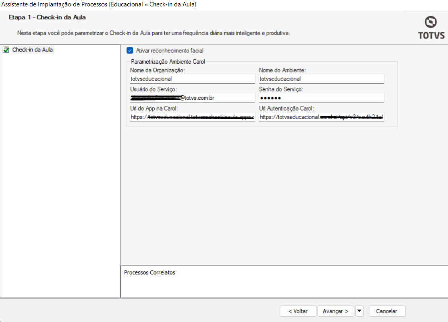Viewport: 448px width, 322px height.
Task: Click the Processos Correlatos label
Action: (x=149, y=272)
